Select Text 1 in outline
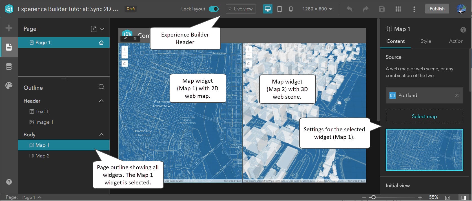The image size is (472, 201). pos(64,111)
